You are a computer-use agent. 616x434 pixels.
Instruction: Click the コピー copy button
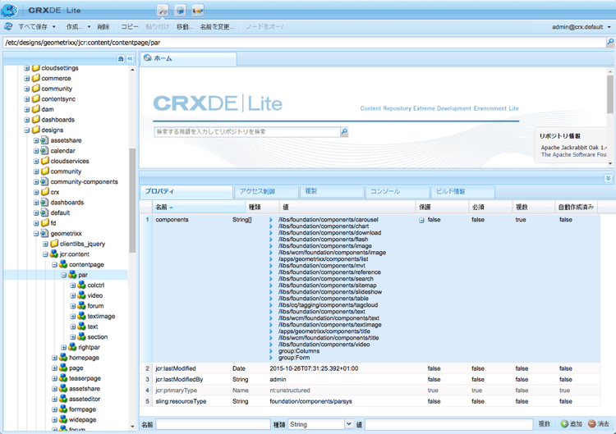(130, 27)
